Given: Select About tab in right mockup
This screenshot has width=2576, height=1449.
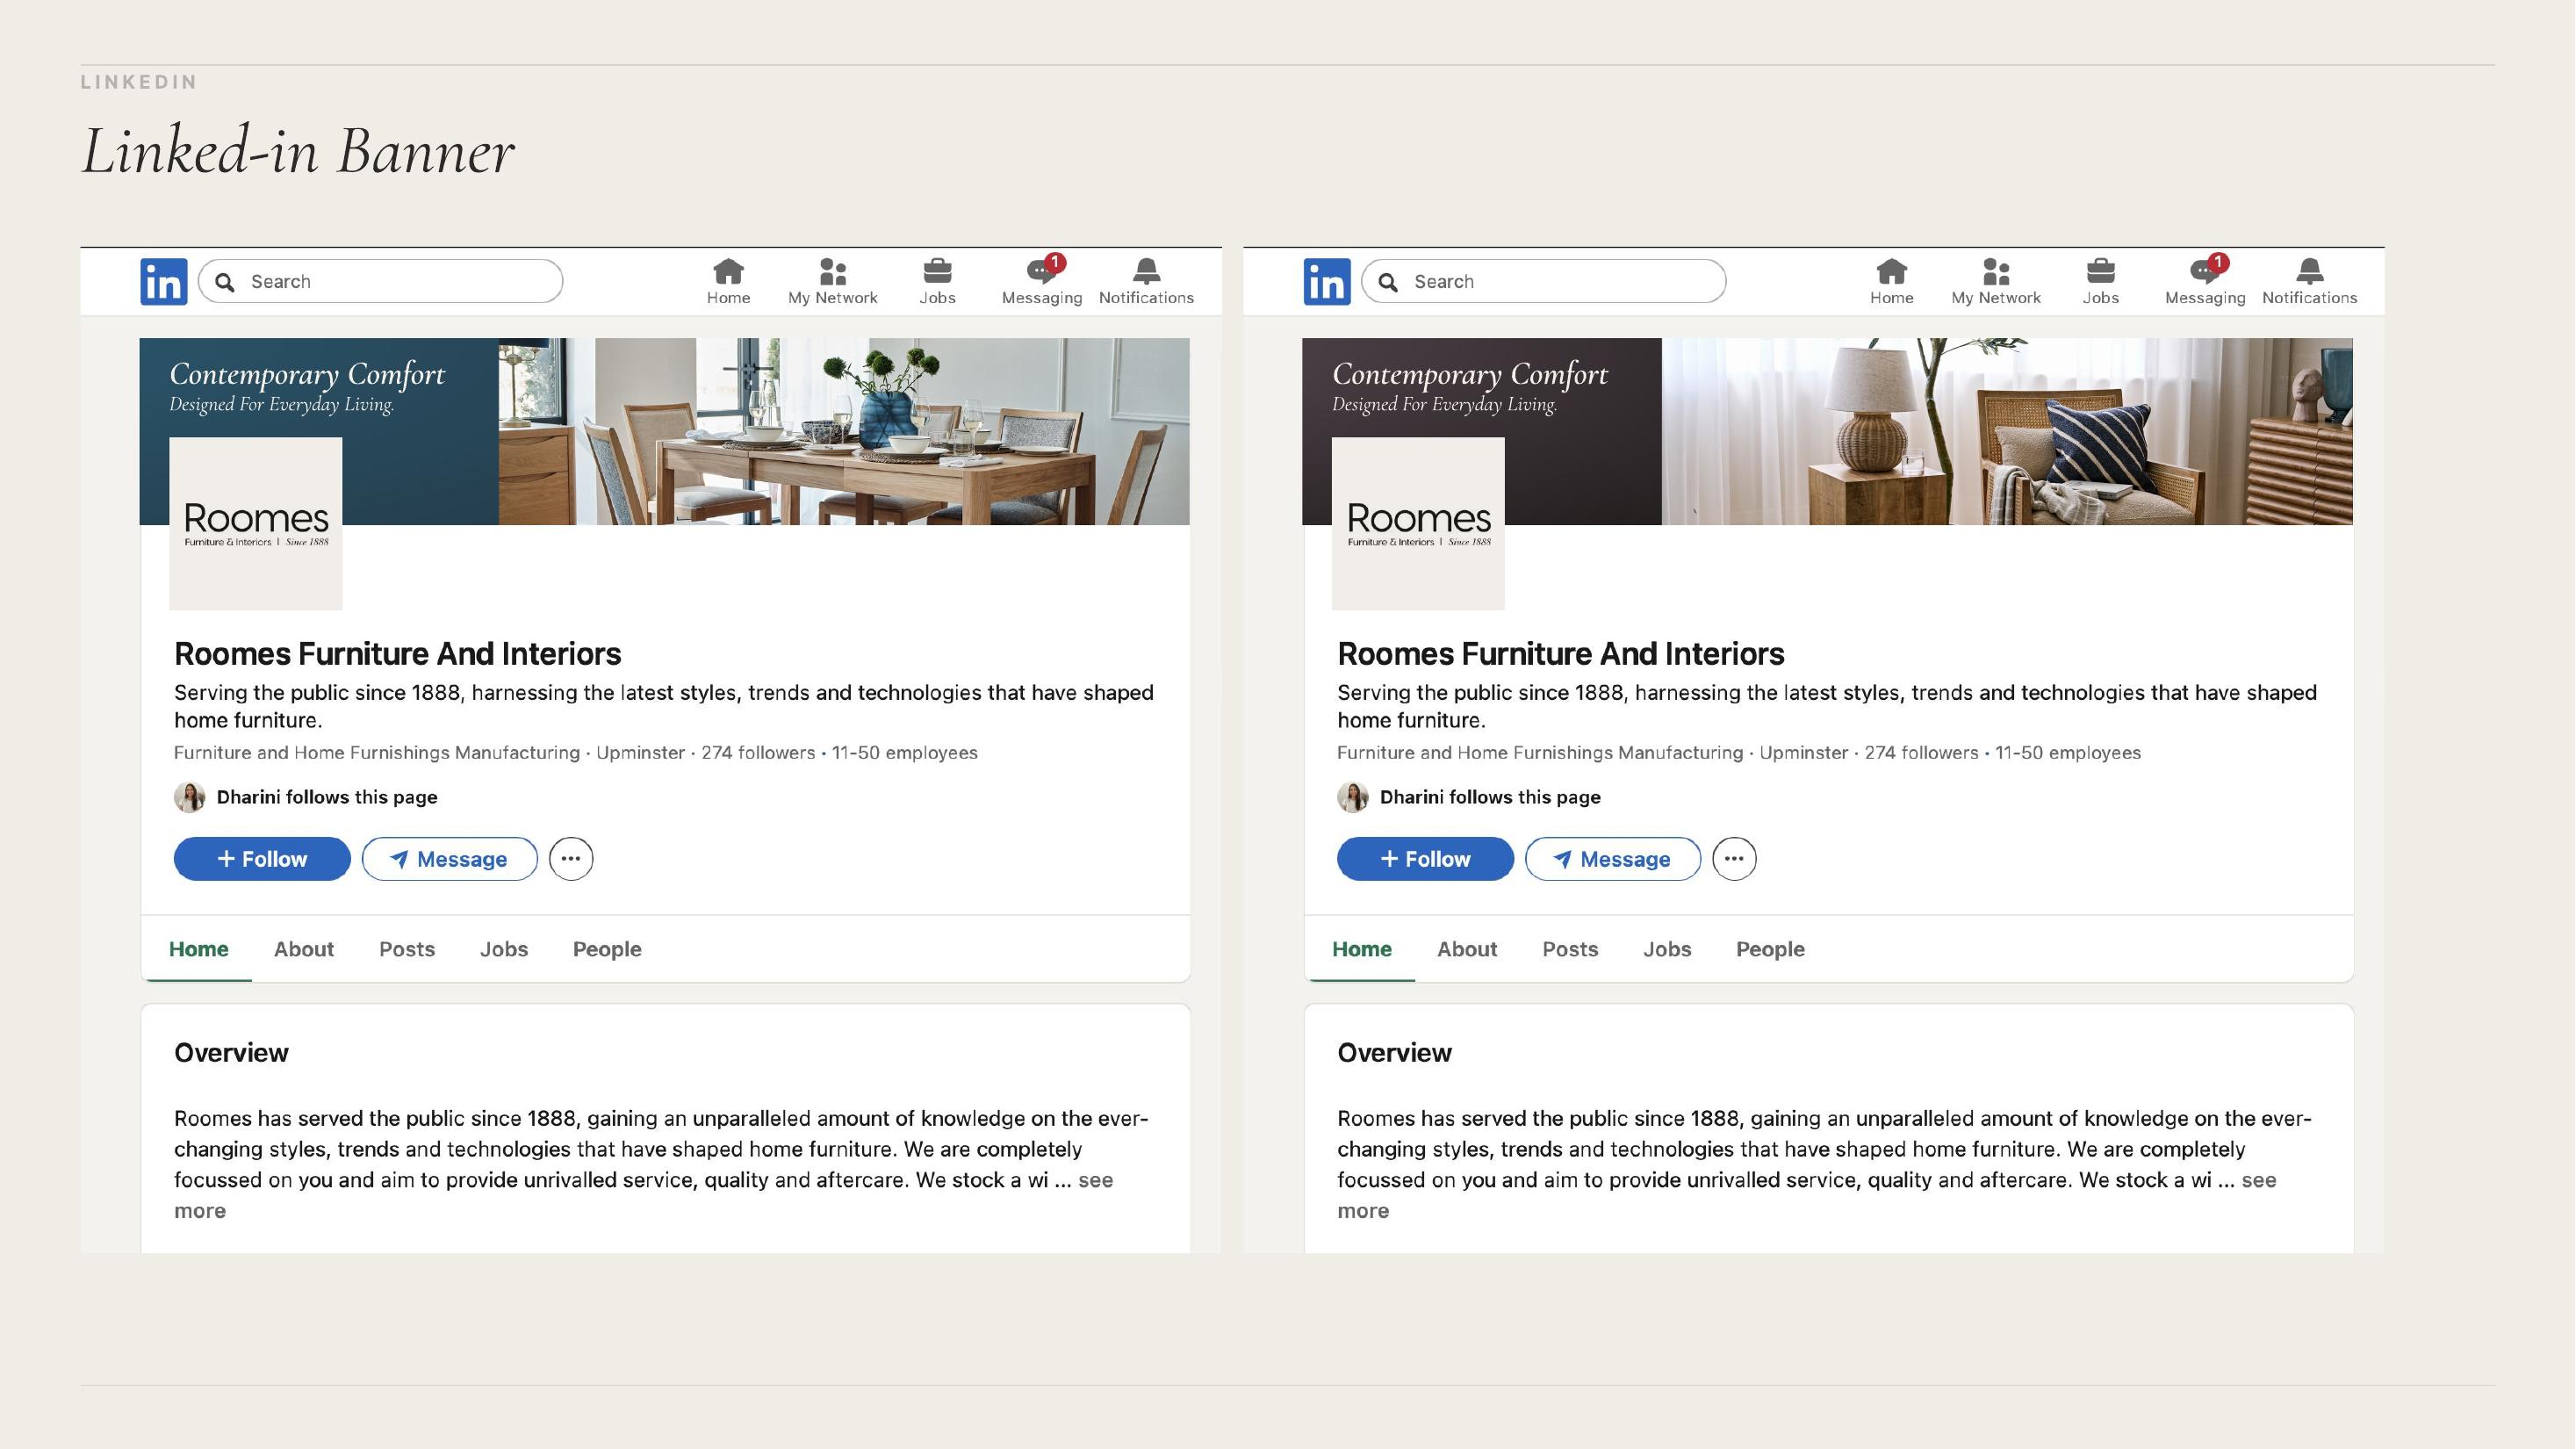Looking at the screenshot, I should (x=1467, y=949).
